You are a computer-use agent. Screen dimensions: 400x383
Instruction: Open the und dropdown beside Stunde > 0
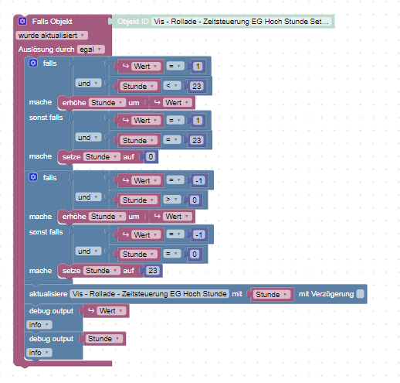(x=88, y=197)
